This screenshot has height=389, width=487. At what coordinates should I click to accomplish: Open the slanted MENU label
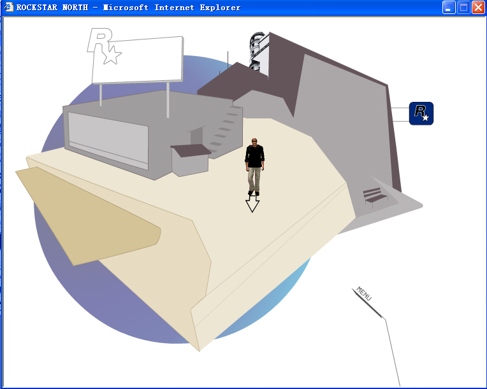(364, 294)
